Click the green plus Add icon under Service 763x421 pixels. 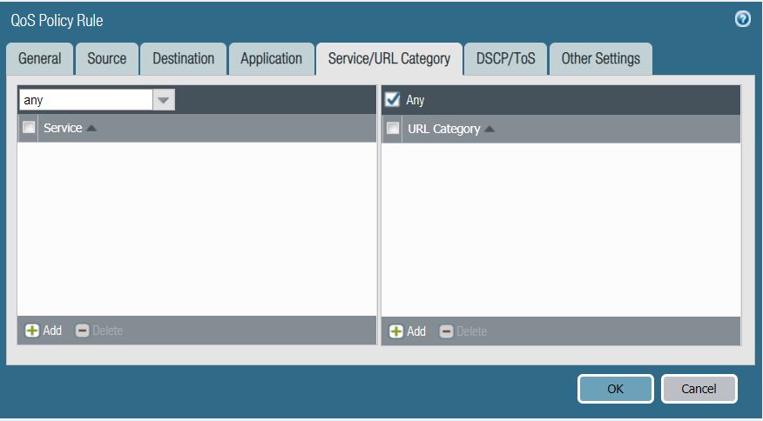(x=32, y=331)
